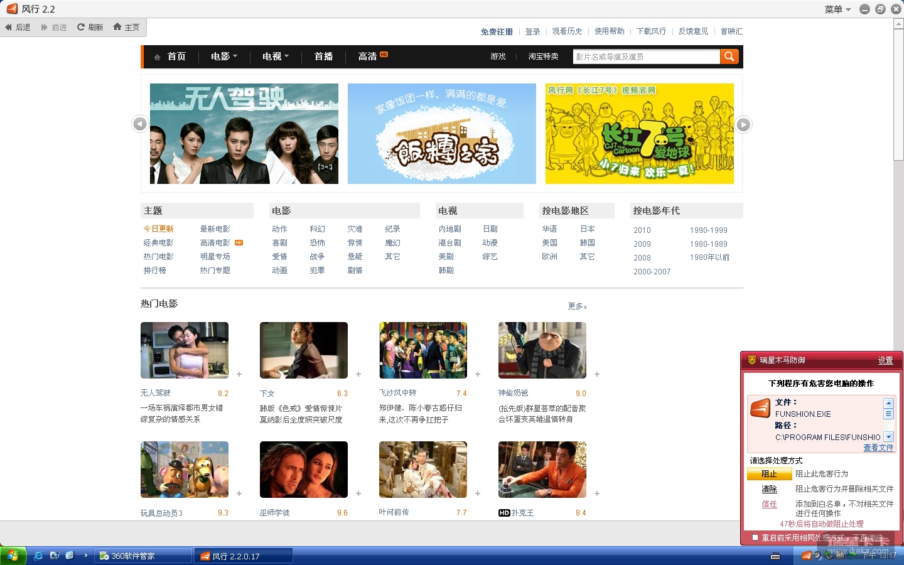
Task: Click the plus icon beside 神偷奶爸
Action: pyautogui.click(x=597, y=374)
